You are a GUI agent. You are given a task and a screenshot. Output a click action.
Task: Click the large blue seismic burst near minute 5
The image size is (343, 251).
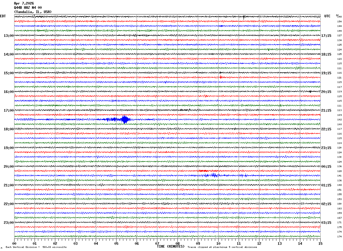[x=125, y=120]
